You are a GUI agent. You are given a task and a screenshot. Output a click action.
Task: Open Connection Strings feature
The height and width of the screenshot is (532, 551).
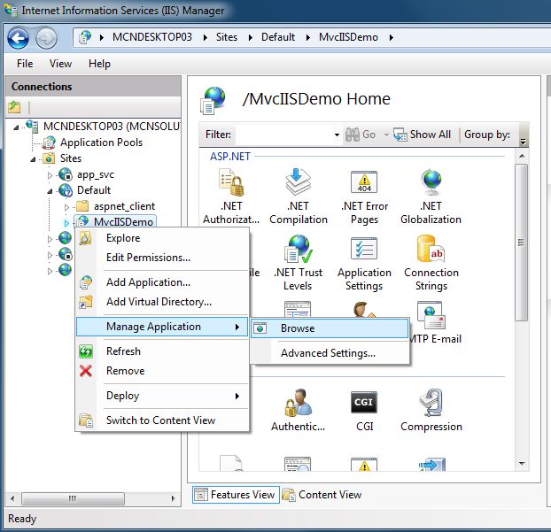tap(431, 263)
